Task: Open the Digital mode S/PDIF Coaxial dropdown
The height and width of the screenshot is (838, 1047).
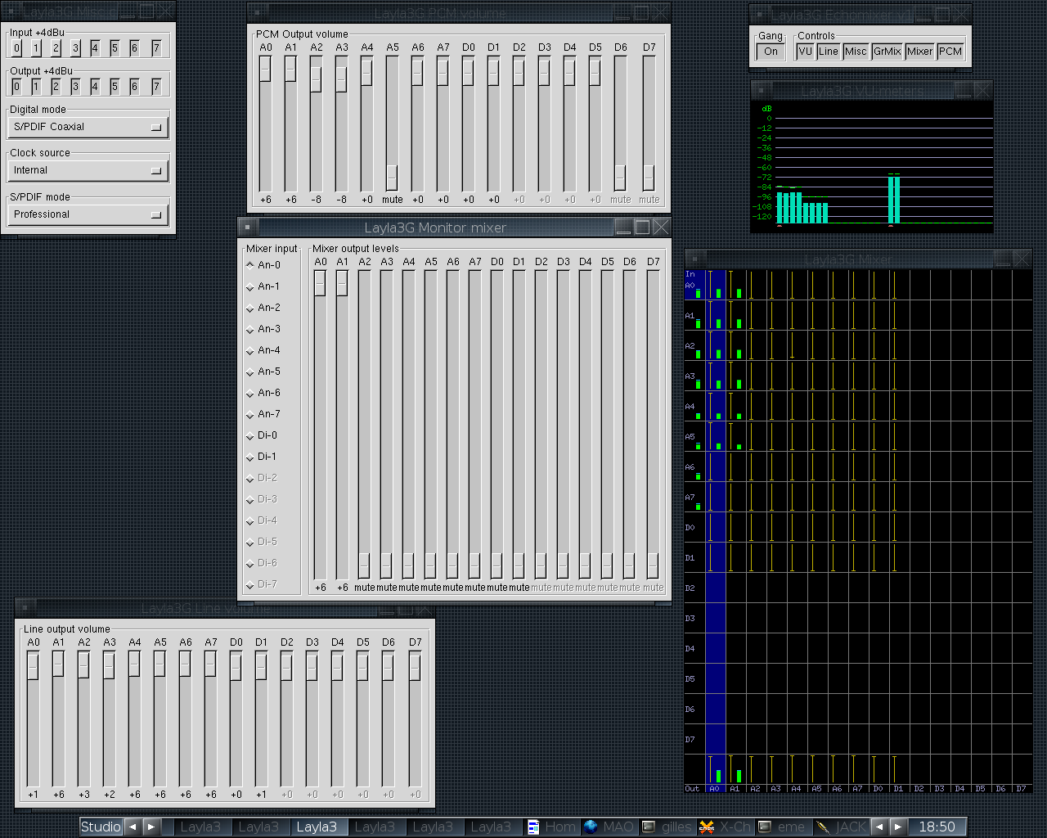Action: (x=88, y=127)
